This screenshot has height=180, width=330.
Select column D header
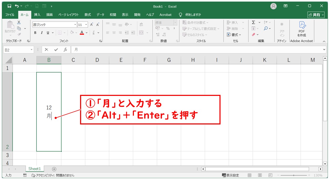(x=97, y=60)
